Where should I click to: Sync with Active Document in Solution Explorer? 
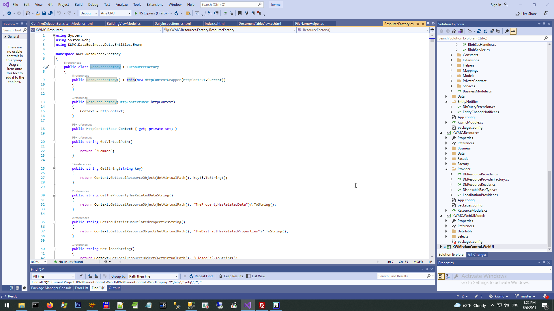point(479,31)
